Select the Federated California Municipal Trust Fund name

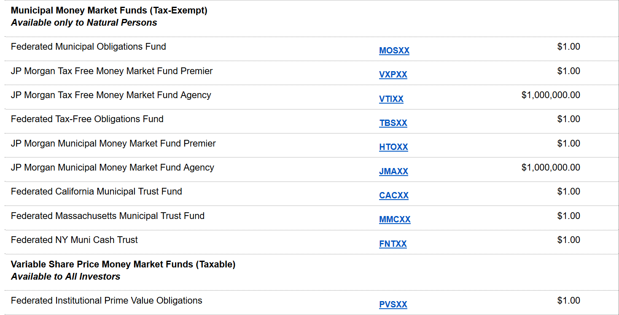[x=97, y=191]
